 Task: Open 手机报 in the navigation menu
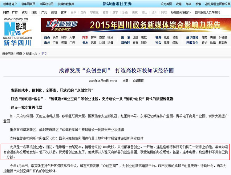pos(223,38)
